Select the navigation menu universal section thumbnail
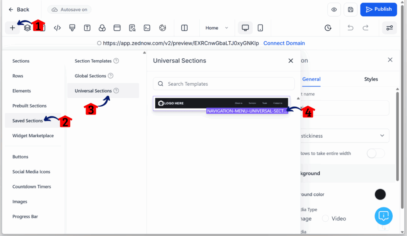Viewport: 407px width, 236px height. coord(221,104)
